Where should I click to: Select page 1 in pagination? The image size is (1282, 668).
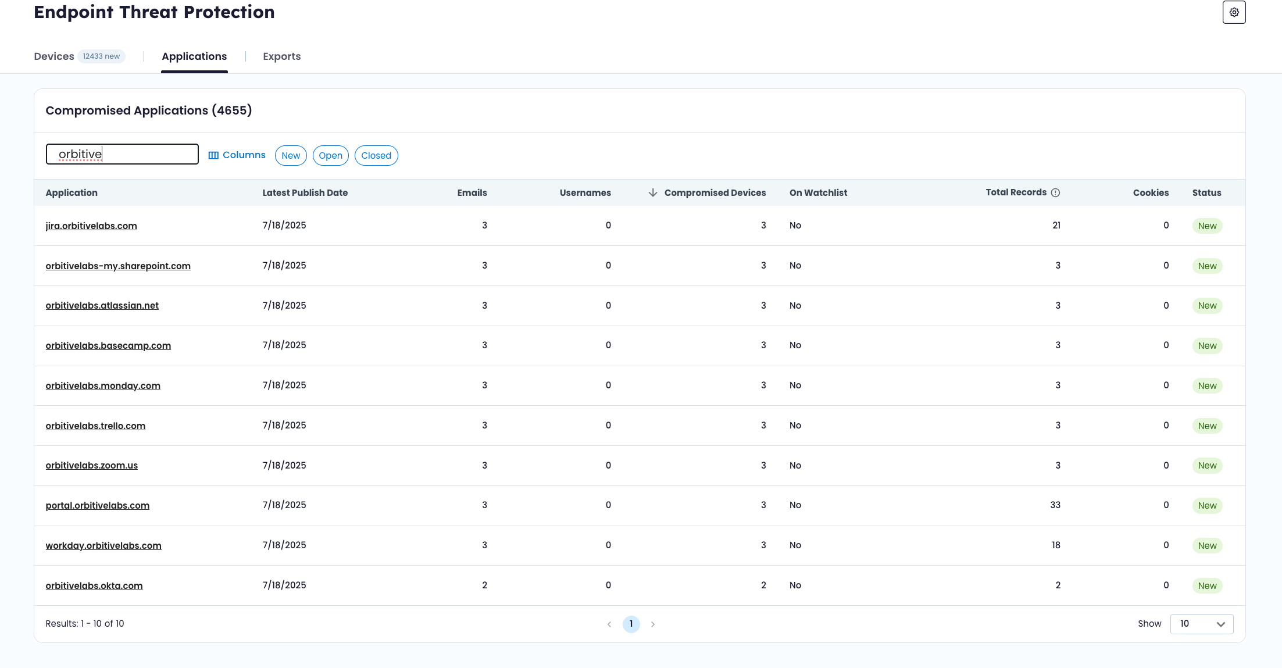coord(631,624)
